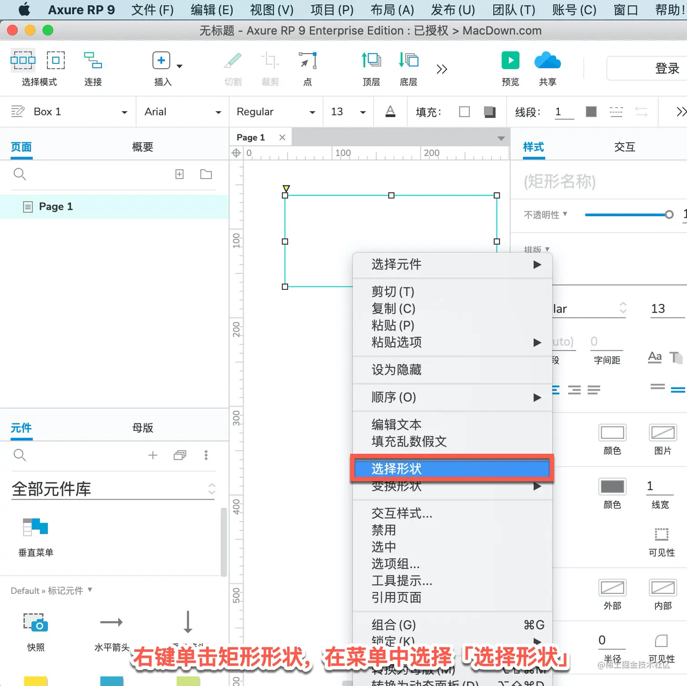Open the three-dot library options menu

click(x=206, y=455)
